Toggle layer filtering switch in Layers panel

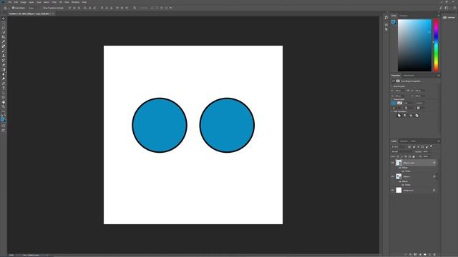click(x=431, y=146)
